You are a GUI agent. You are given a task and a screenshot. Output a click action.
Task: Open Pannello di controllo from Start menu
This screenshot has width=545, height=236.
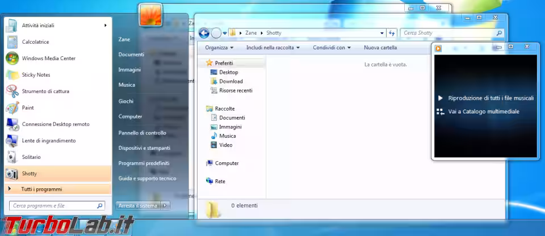pyautogui.click(x=142, y=133)
